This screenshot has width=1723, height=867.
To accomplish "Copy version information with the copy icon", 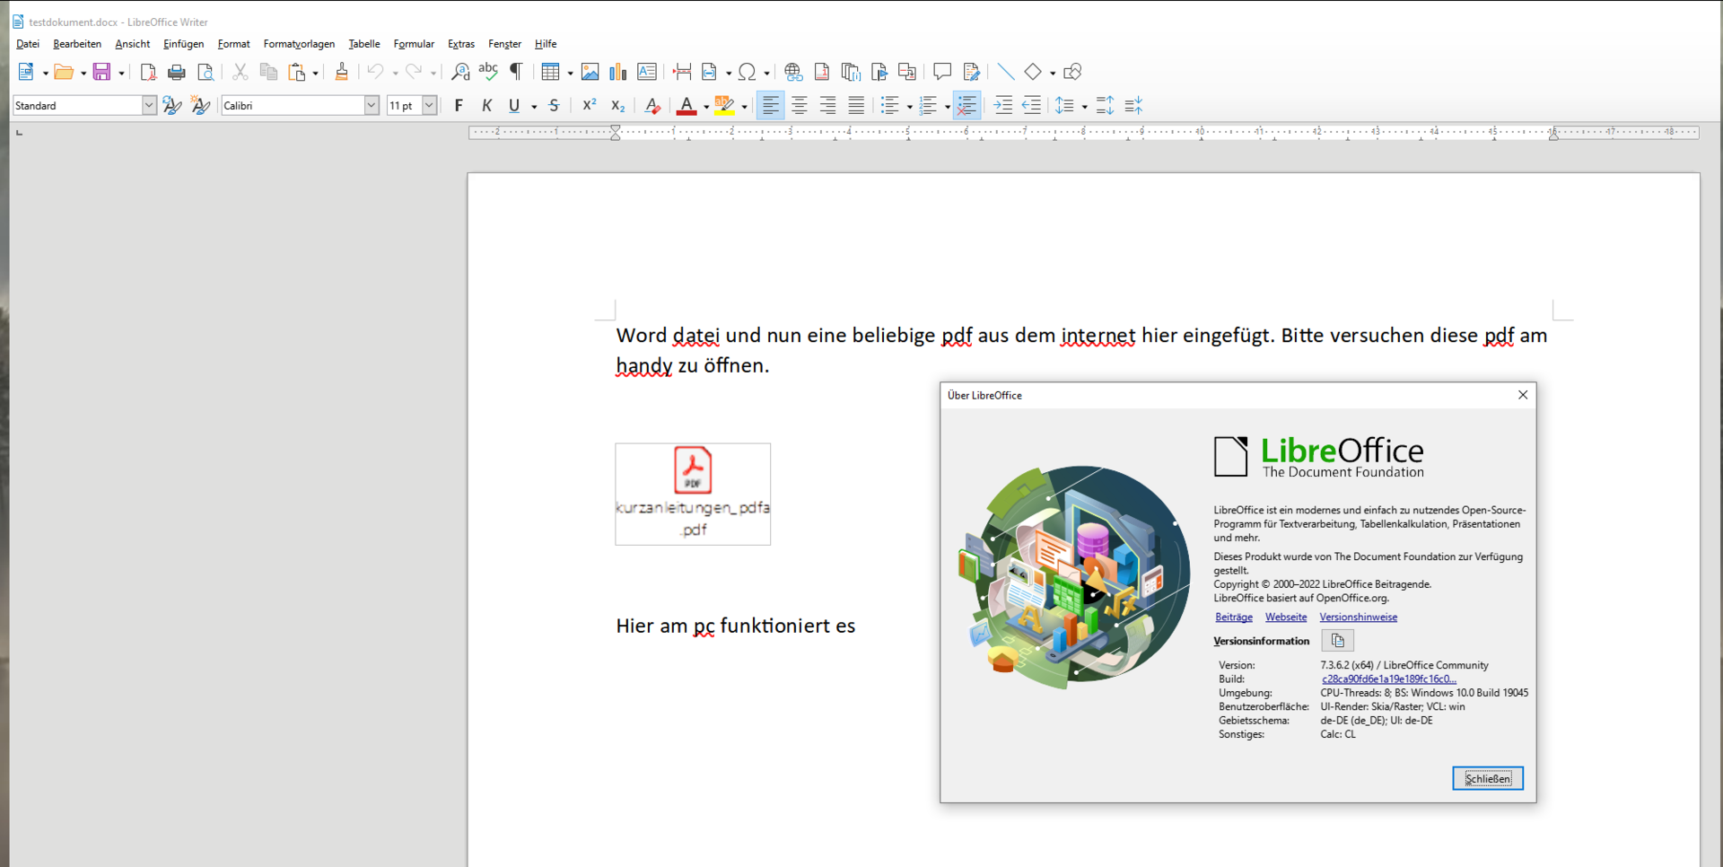I will coord(1337,641).
